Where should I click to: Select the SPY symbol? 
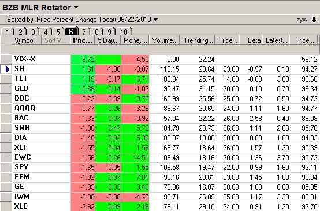pyautogui.click(x=21, y=167)
